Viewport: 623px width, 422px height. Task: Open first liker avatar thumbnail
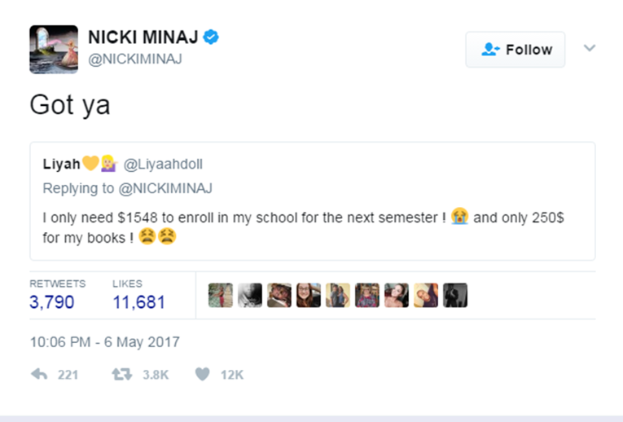pyautogui.click(x=221, y=295)
